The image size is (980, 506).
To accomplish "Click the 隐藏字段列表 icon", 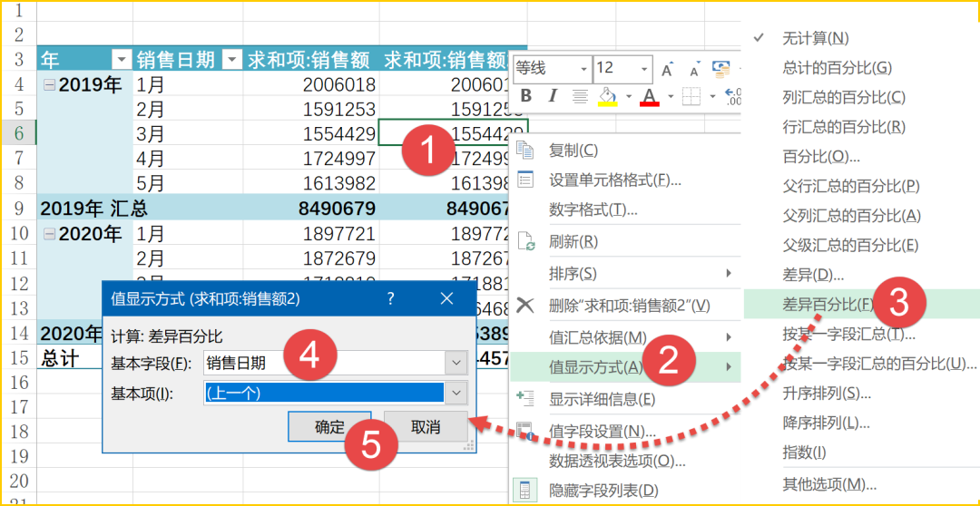I will 525,489.
